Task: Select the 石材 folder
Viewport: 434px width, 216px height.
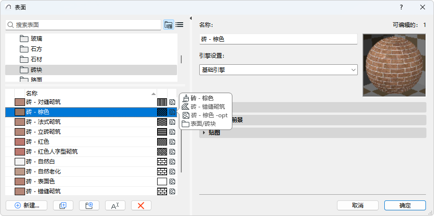Action: click(91, 60)
